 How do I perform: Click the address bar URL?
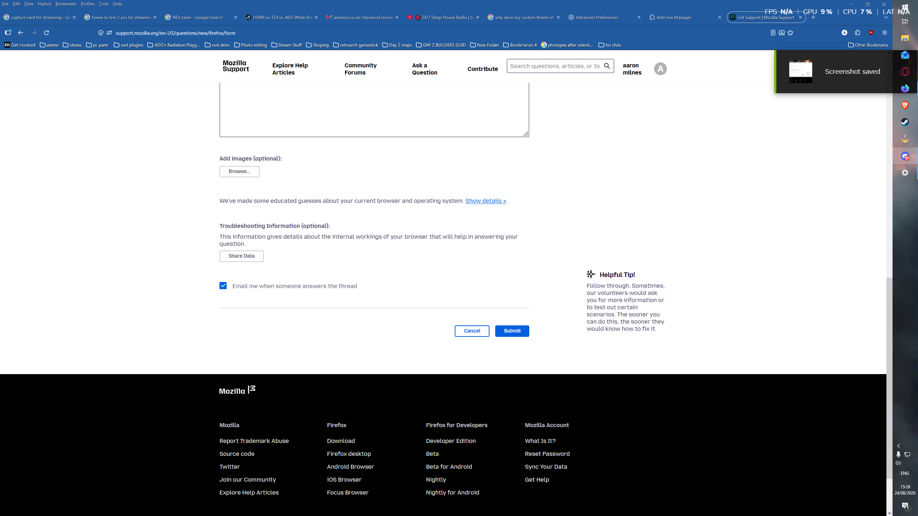(175, 33)
